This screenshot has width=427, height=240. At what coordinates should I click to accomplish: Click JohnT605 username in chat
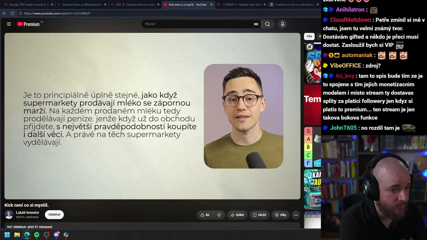click(343, 128)
